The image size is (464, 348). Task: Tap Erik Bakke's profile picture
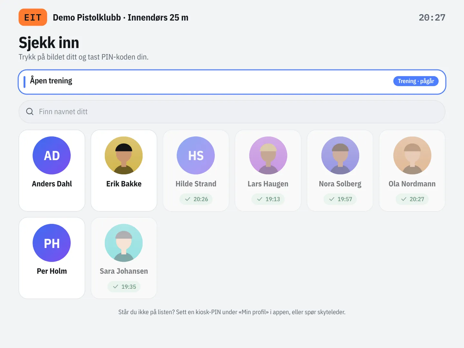124,155
